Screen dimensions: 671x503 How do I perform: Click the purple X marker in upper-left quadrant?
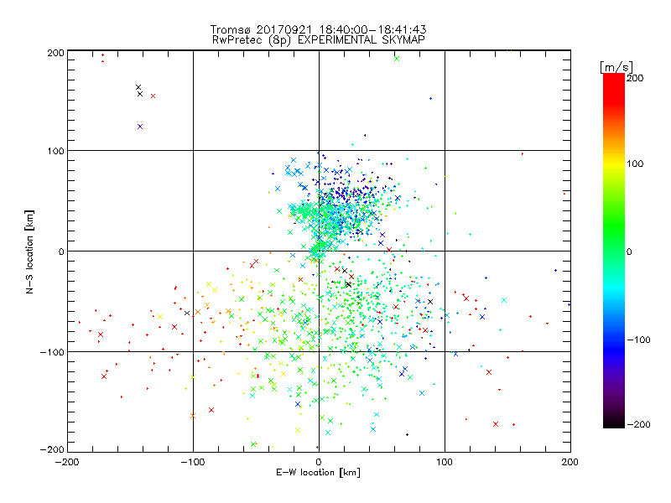(140, 127)
